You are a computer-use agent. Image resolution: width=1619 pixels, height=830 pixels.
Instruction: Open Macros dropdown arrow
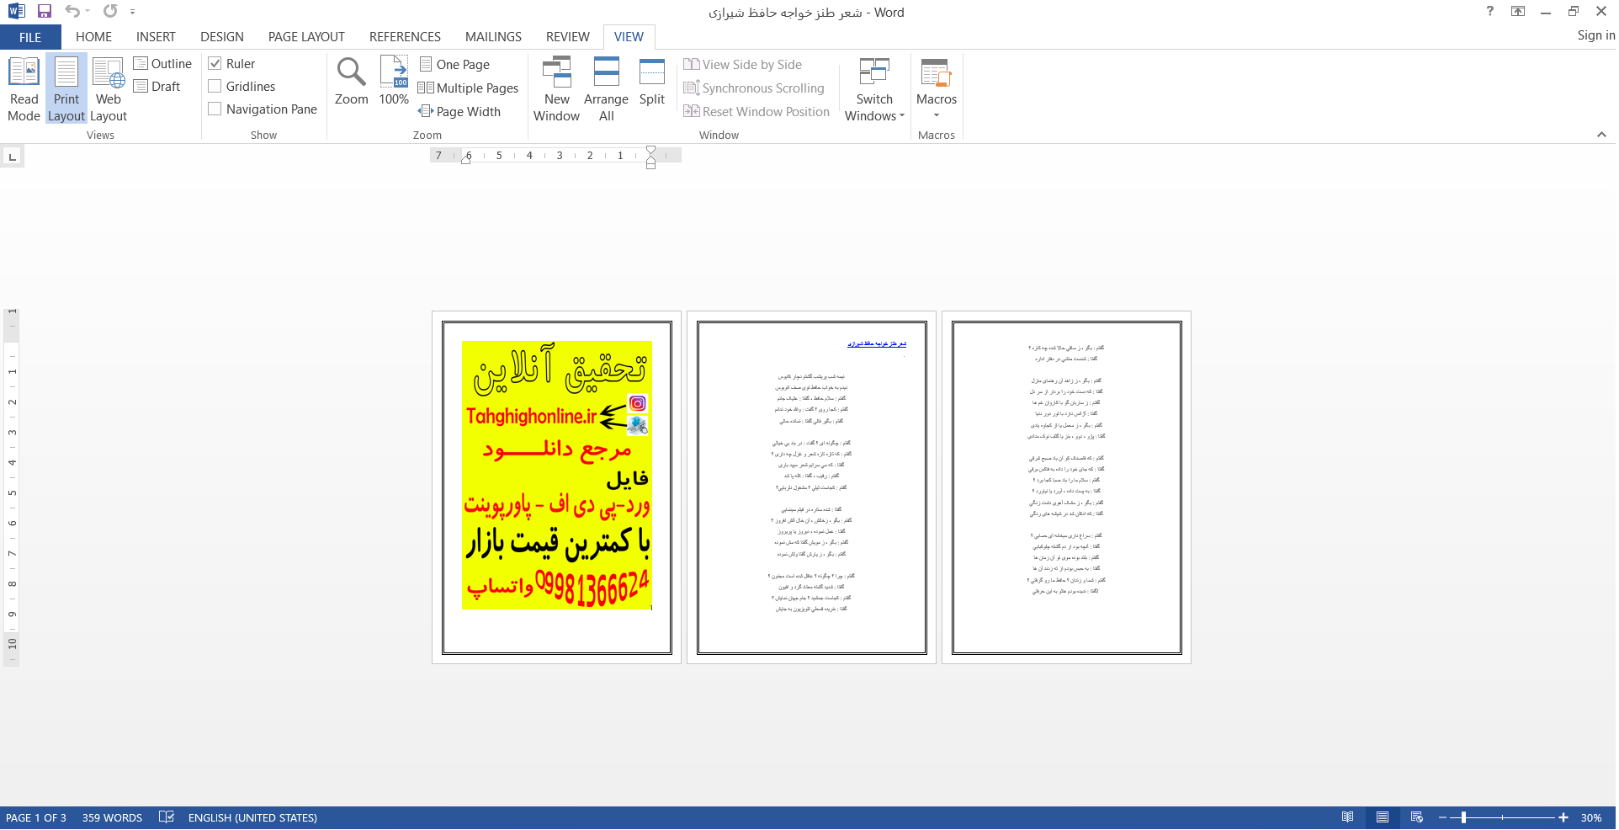coord(937,115)
